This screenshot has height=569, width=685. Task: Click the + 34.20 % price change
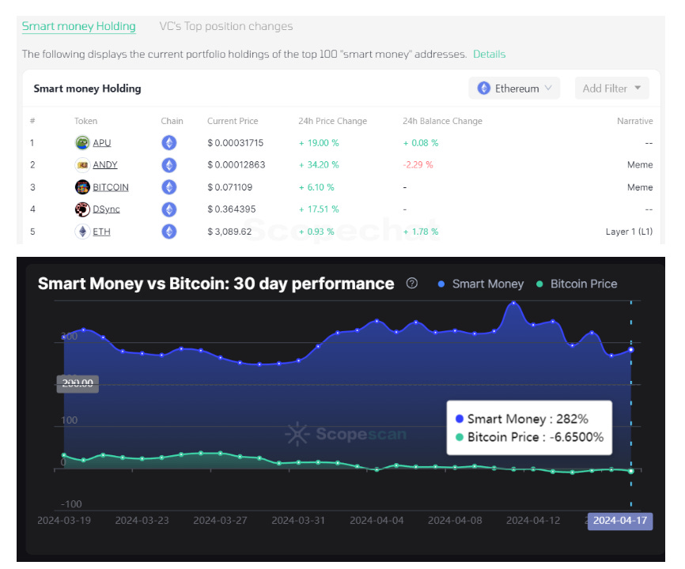(x=319, y=165)
